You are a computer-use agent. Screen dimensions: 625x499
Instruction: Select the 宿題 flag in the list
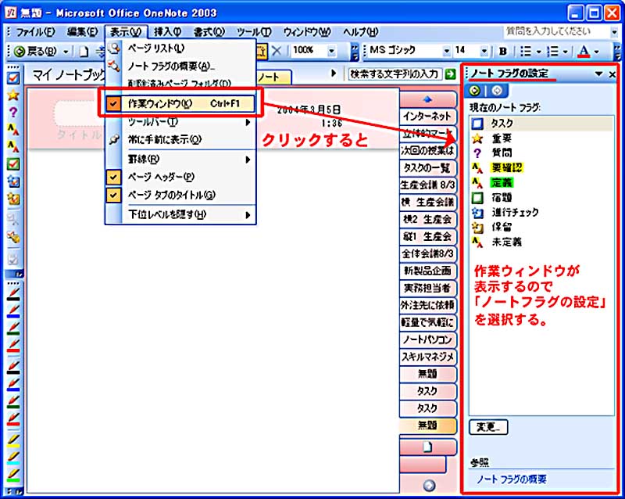click(x=541, y=198)
